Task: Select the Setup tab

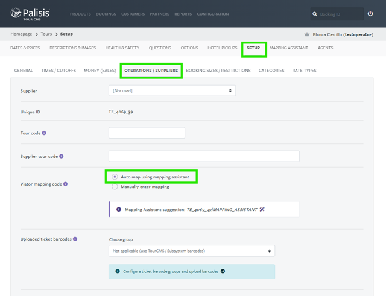Action: (253, 48)
